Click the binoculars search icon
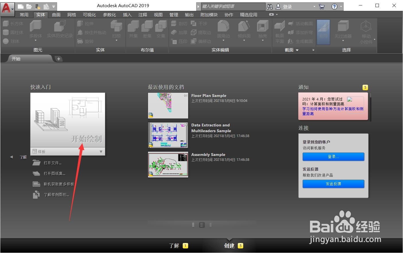The height and width of the screenshot is (253, 403). coord(270,7)
